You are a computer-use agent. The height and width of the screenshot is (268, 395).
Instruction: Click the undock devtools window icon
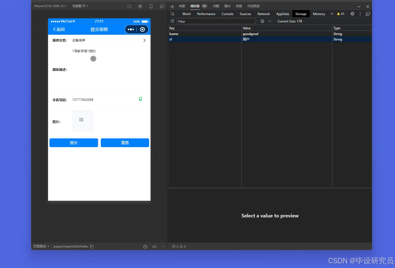pos(368,14)
